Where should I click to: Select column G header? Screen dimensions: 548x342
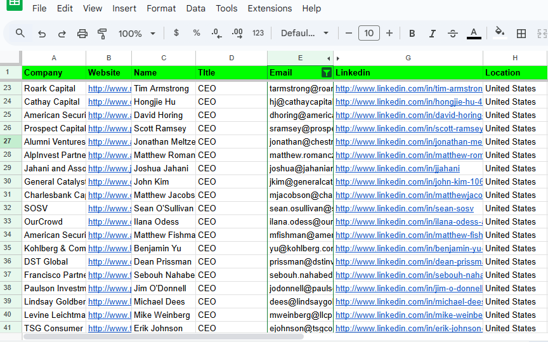pos(408,58)
